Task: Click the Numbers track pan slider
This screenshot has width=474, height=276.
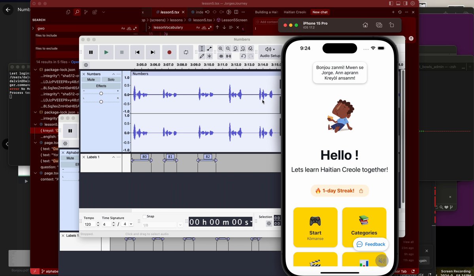Action: coord(101,102)
